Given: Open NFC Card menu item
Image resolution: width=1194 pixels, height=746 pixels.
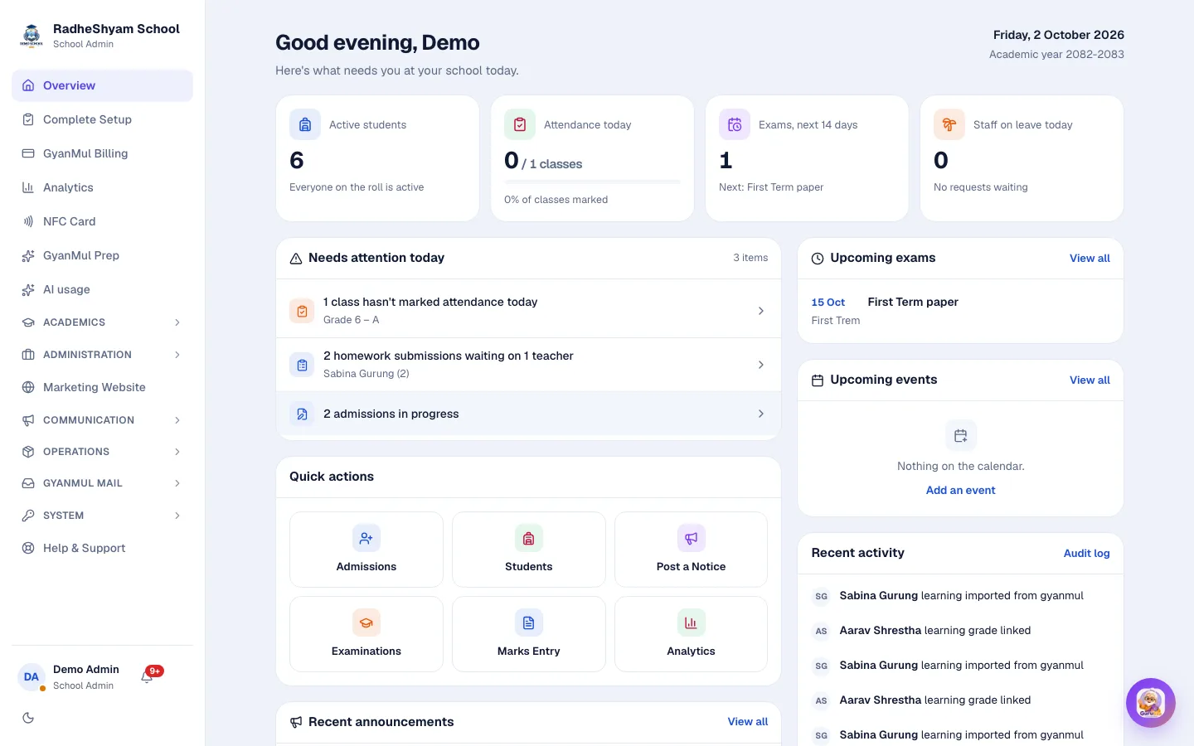Looking at the screenshot, I should [x=102, y=221].
